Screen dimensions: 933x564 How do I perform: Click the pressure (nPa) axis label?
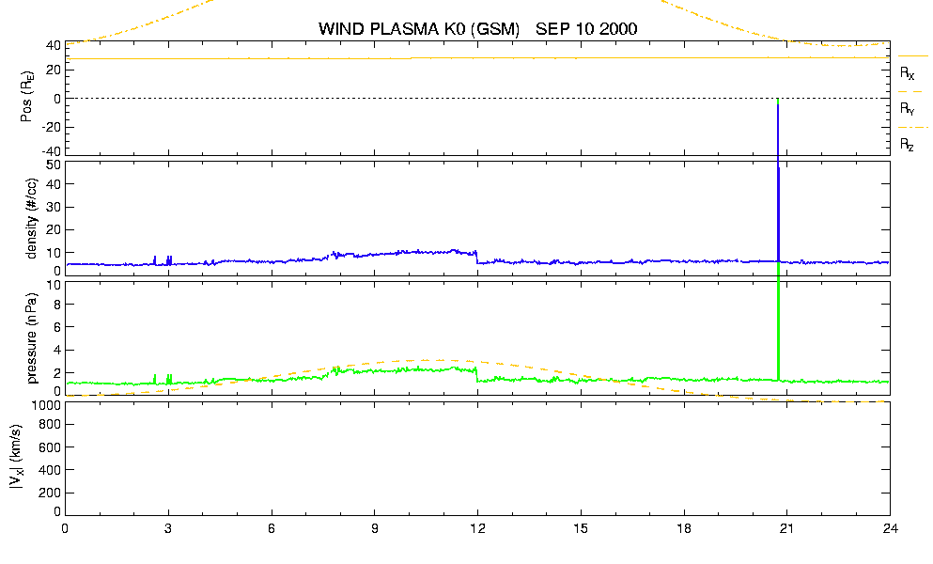32,337
